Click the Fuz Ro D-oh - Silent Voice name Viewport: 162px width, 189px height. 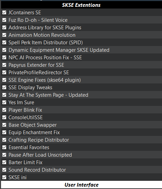[x=38, y=20]
